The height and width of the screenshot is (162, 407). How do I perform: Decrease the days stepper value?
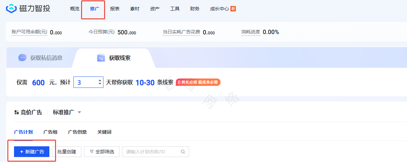click(x=100, y=84)
